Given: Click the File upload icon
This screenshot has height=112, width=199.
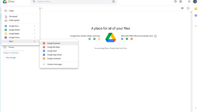Looking at the screenshot, I should coord(6,16).
